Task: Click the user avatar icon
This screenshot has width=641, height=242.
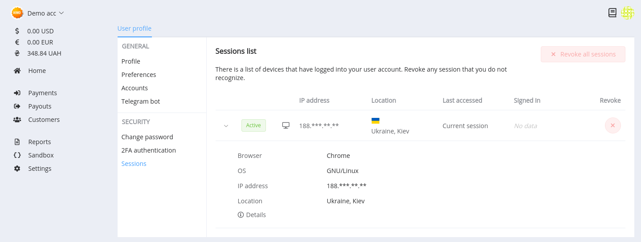Action: pos(628,13)
